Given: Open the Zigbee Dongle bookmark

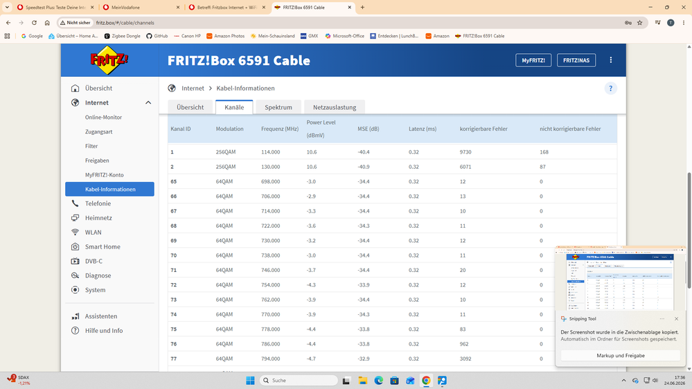Looking at the screenshot, I should (122, 36).
